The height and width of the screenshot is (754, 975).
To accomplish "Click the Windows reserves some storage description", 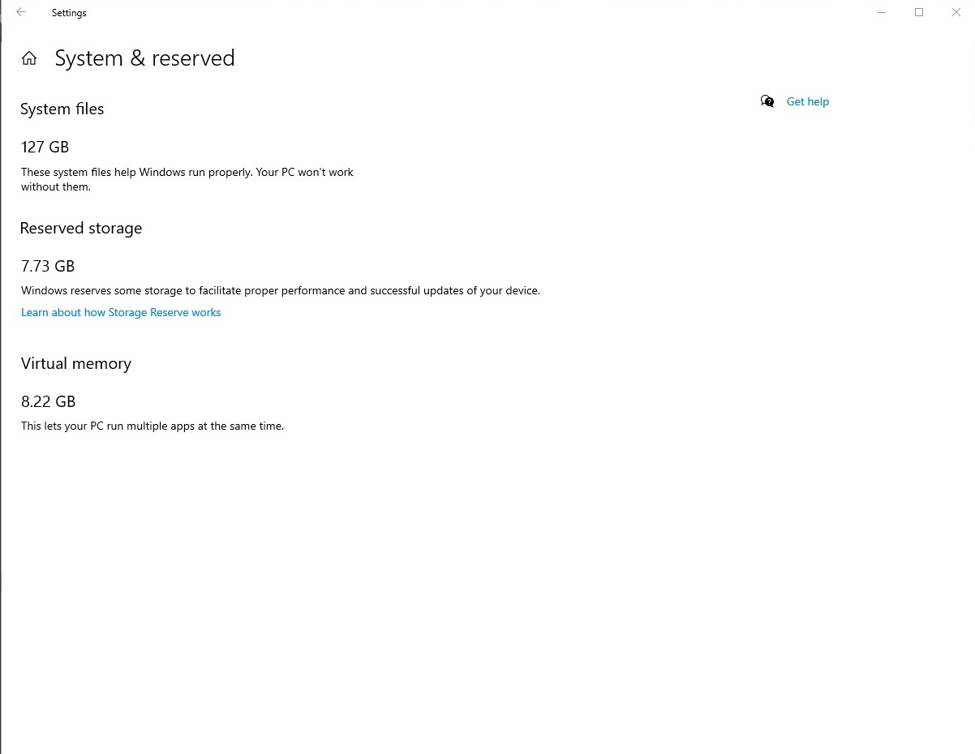I will pos(281,290).
